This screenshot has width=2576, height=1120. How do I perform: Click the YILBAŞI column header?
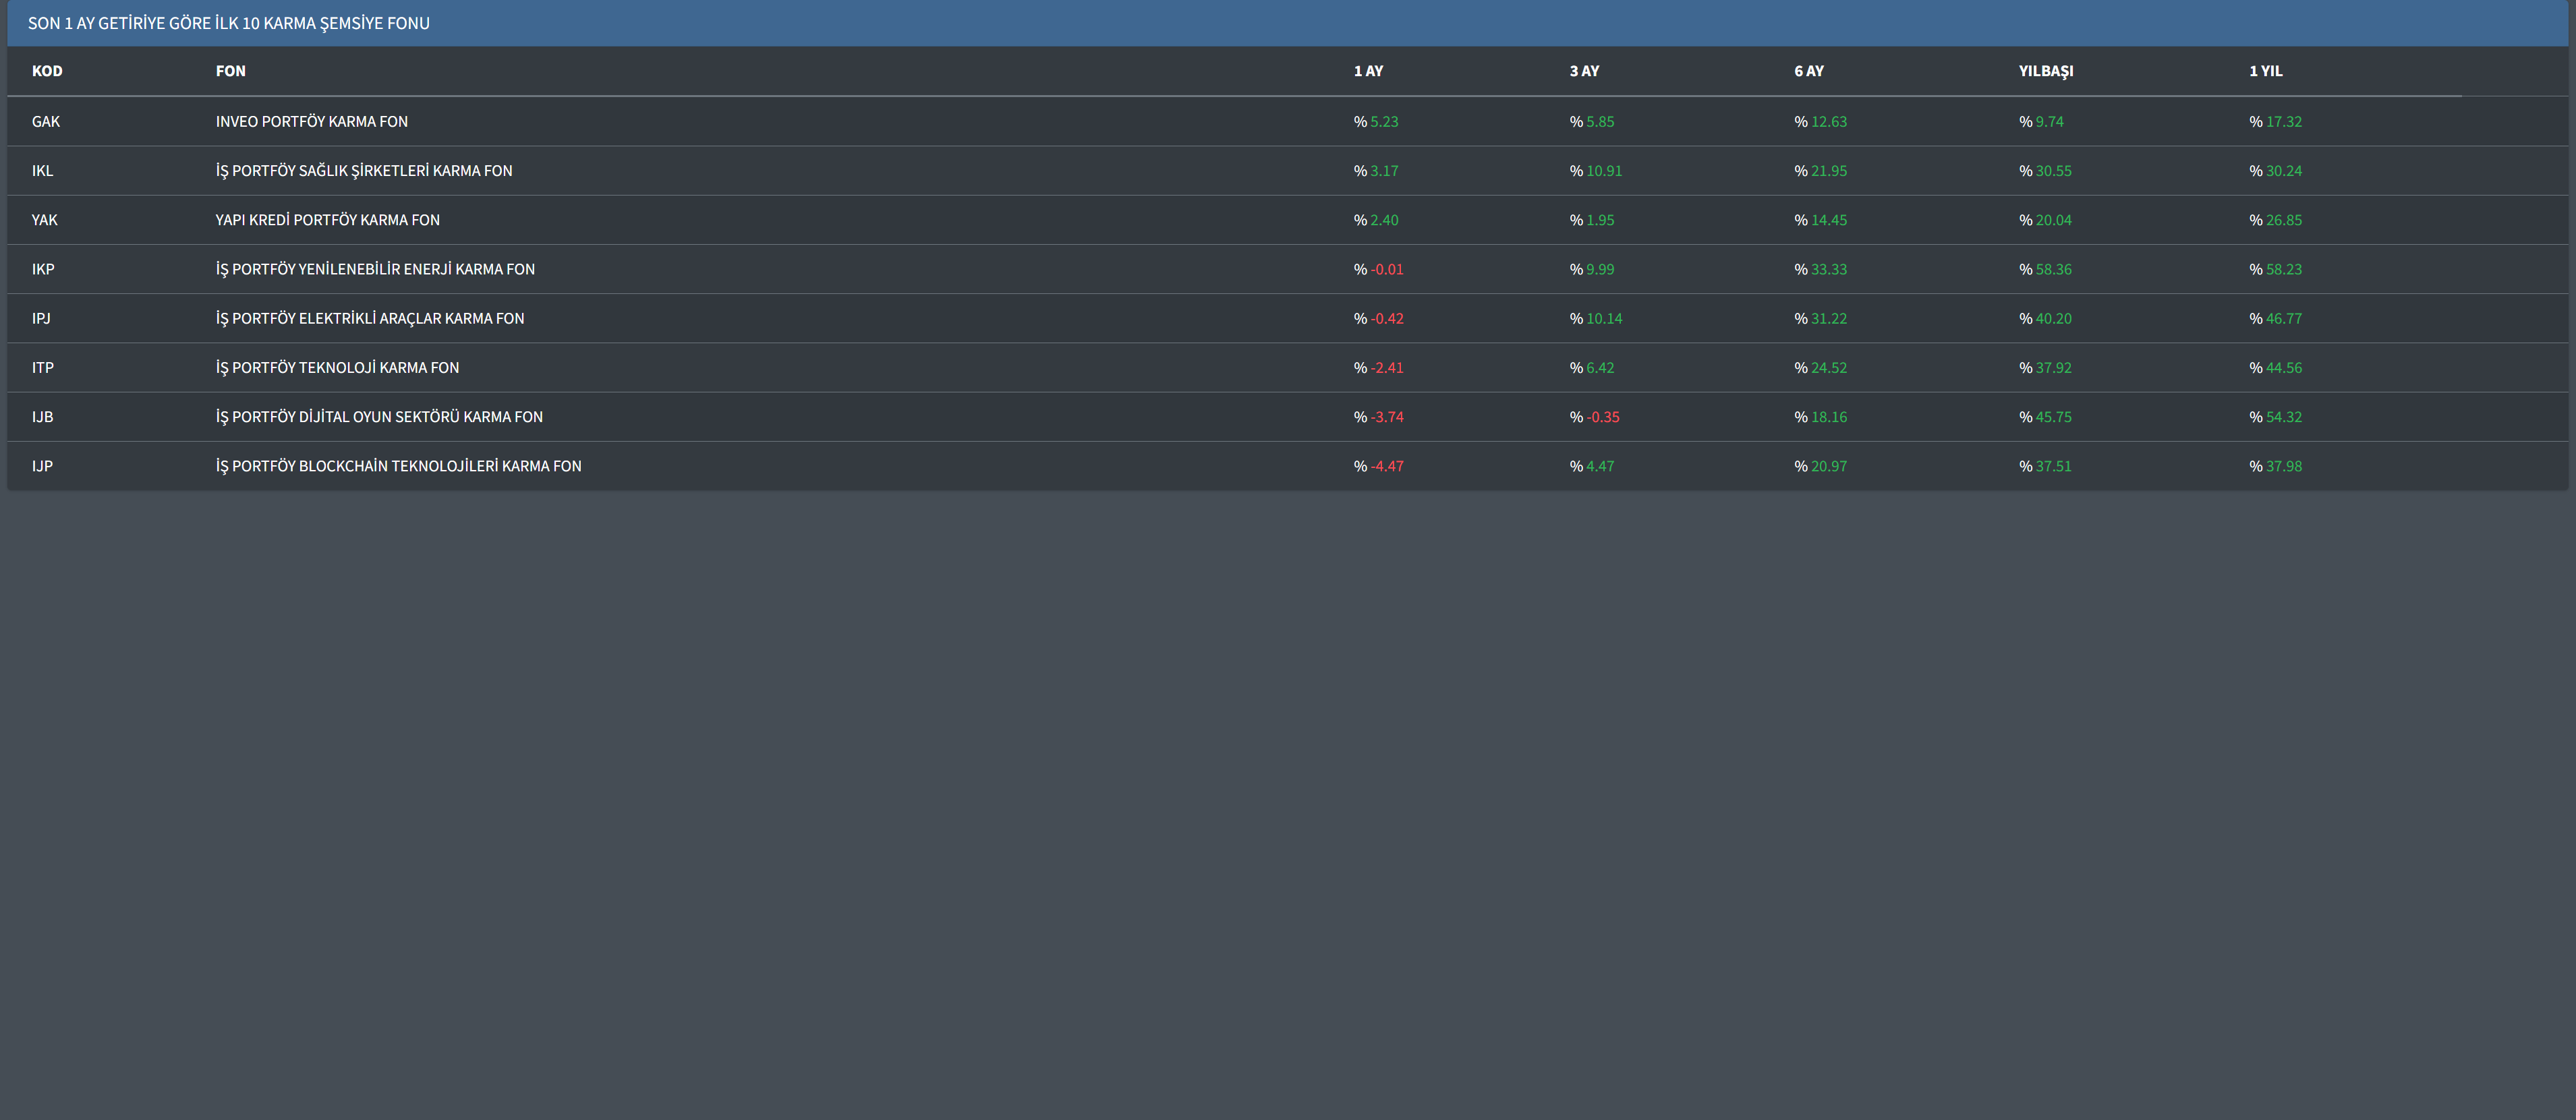2045,71
